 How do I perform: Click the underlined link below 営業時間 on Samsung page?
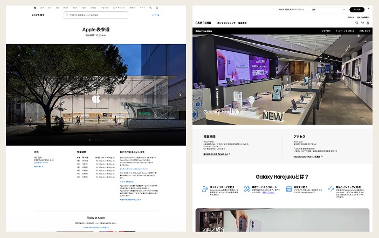(x=217, y=154)
